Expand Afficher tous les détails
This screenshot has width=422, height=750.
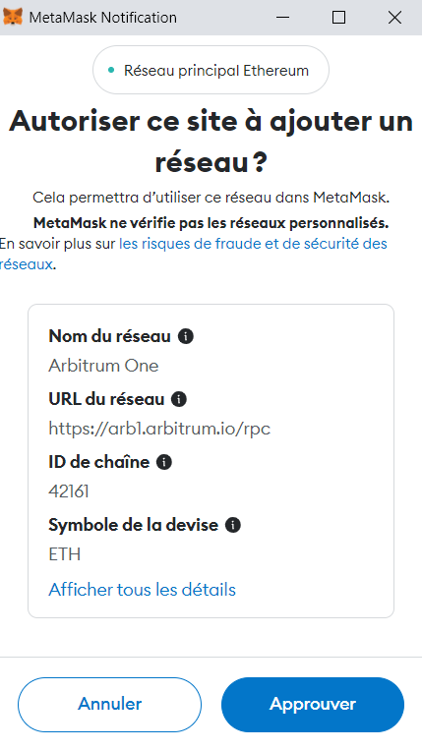click(x=142, y=590)
